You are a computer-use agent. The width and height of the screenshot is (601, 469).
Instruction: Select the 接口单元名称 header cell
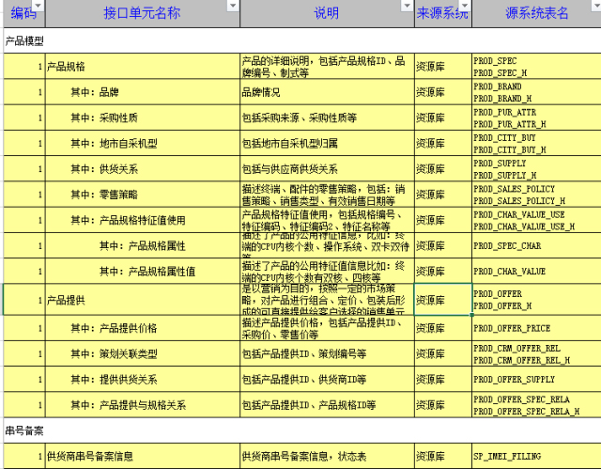143,13
